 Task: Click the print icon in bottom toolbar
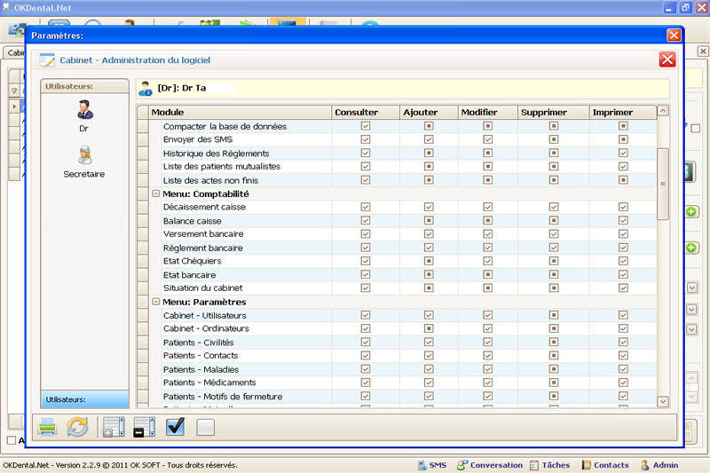click(47, 427)
